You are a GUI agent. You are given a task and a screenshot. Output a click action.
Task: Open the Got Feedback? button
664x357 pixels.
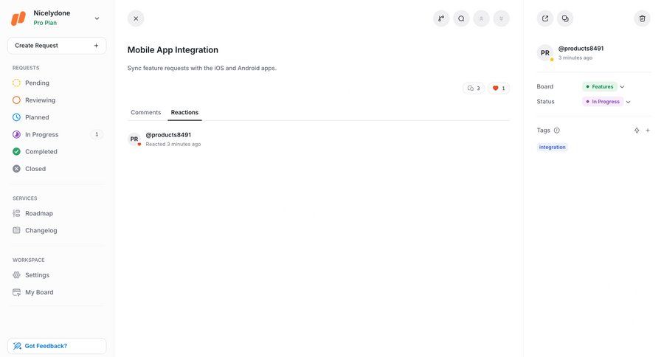[x=57, y=346]
